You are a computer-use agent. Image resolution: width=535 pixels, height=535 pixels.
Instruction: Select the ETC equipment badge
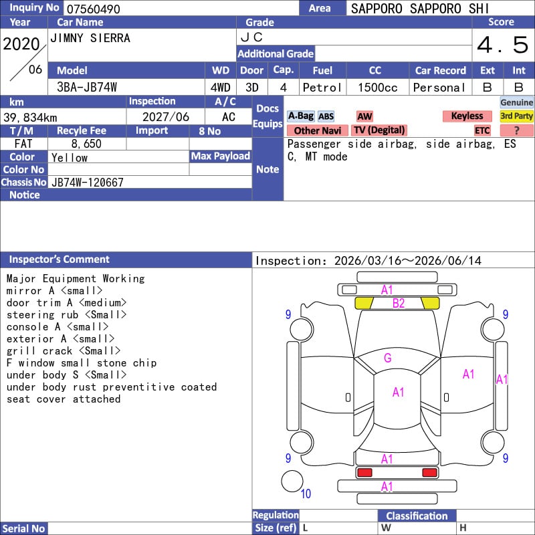click(482, 130)
